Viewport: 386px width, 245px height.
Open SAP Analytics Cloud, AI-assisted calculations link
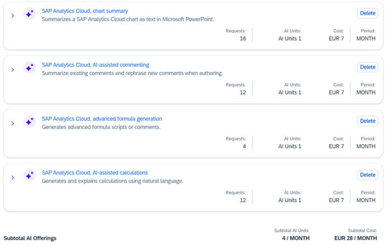[x=95, y=173]
